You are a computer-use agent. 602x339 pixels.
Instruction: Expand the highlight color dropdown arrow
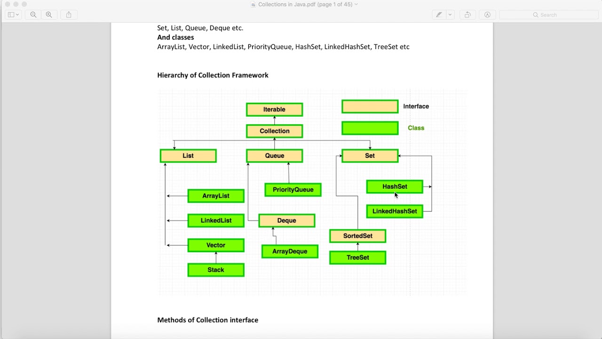(x=450, y=15)
